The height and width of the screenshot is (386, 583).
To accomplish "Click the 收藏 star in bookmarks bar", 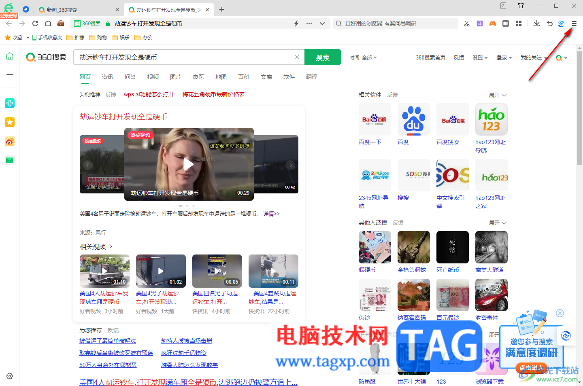I will (x=13, y=38).
